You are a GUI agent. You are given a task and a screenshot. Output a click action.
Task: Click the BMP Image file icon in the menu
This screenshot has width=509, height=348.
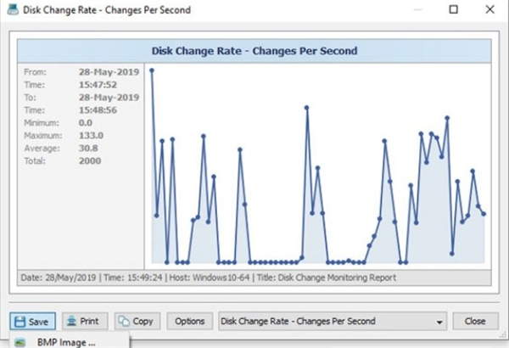20,343
